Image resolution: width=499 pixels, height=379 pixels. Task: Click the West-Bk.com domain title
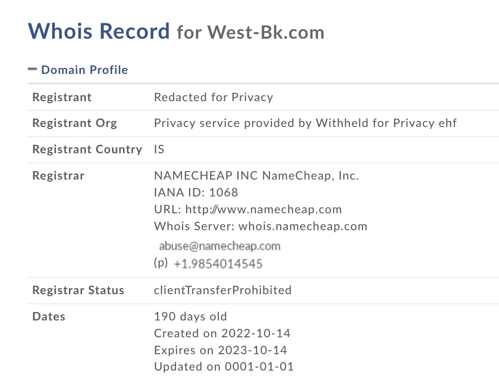(x=266, y=32)
